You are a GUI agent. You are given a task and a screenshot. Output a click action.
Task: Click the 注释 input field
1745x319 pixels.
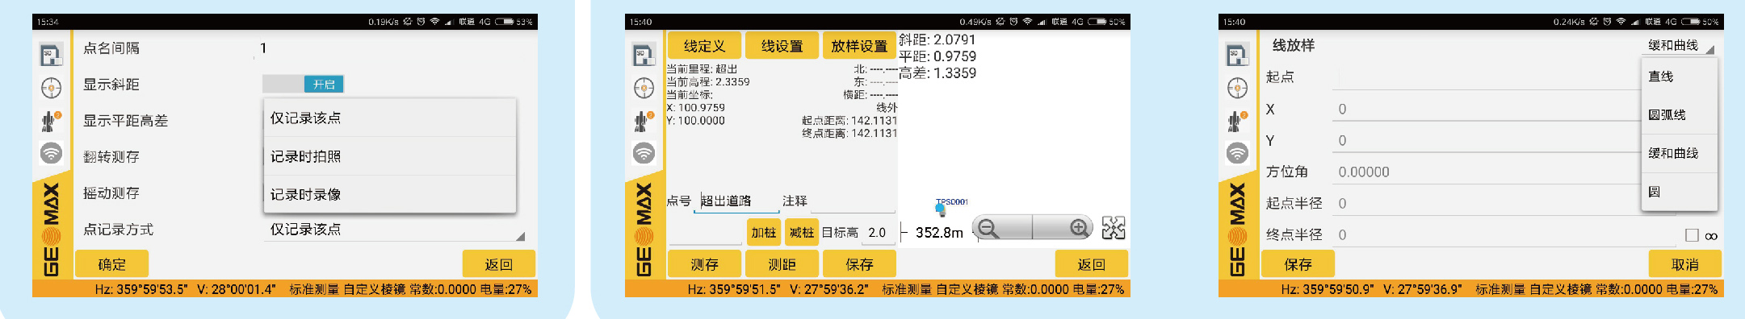pos(853,201)
